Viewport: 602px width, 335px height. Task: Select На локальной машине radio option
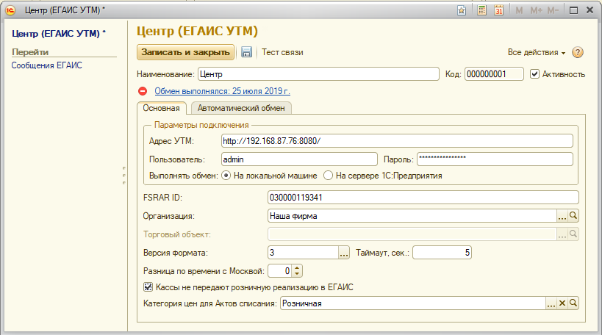tap(226, 176)
